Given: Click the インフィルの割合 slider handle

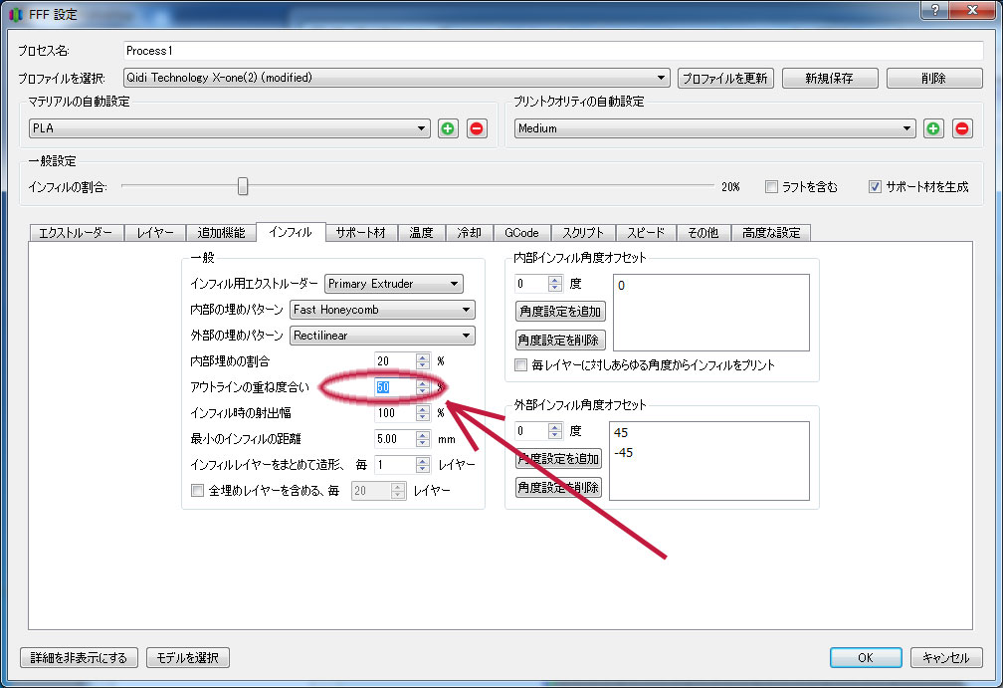Looking at the screenshot, I should tap(242, 186).
